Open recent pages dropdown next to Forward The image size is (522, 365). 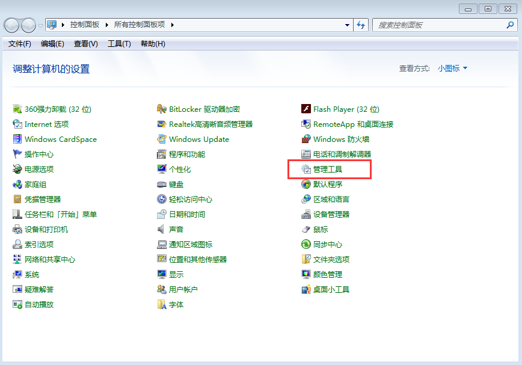click(x=40, y=25)
